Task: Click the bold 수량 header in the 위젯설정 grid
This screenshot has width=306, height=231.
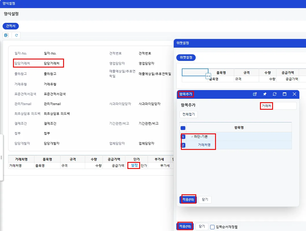Action: (x=267, y=73)
